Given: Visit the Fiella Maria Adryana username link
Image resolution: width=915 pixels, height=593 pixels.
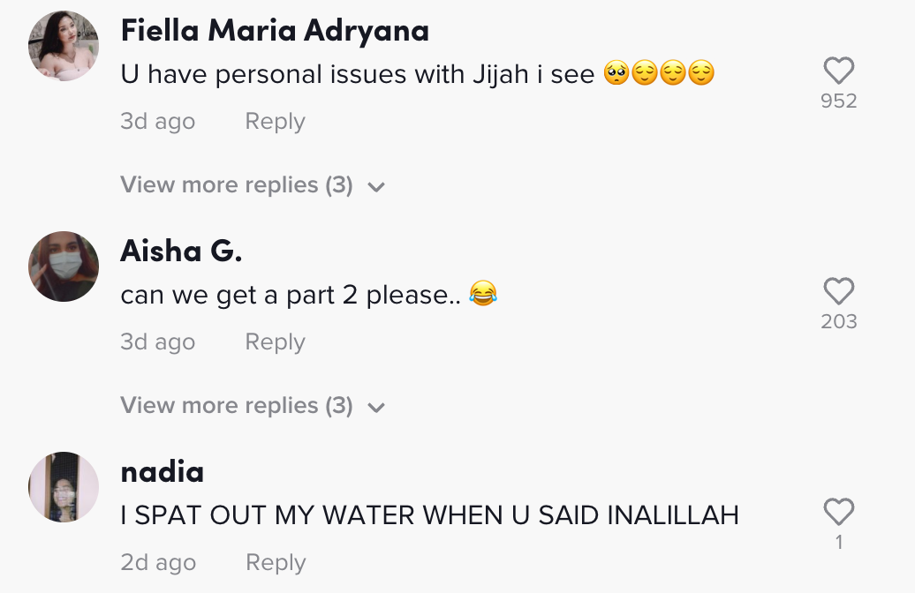Looking at the screenshot, I should coord(275,31).
